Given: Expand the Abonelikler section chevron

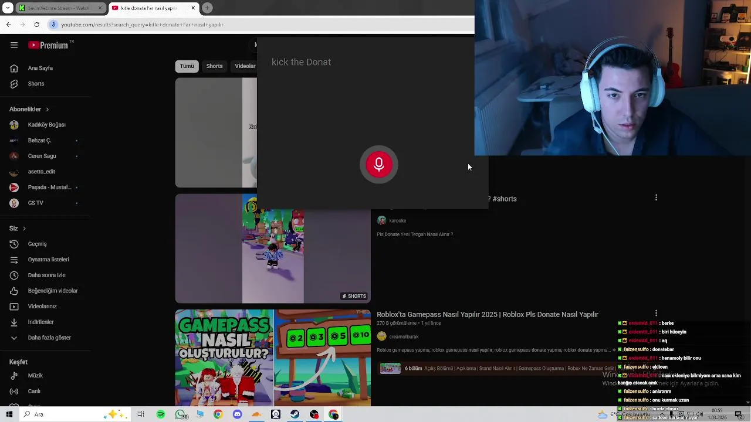Looking at the screenshot, I should pos(47,109).
